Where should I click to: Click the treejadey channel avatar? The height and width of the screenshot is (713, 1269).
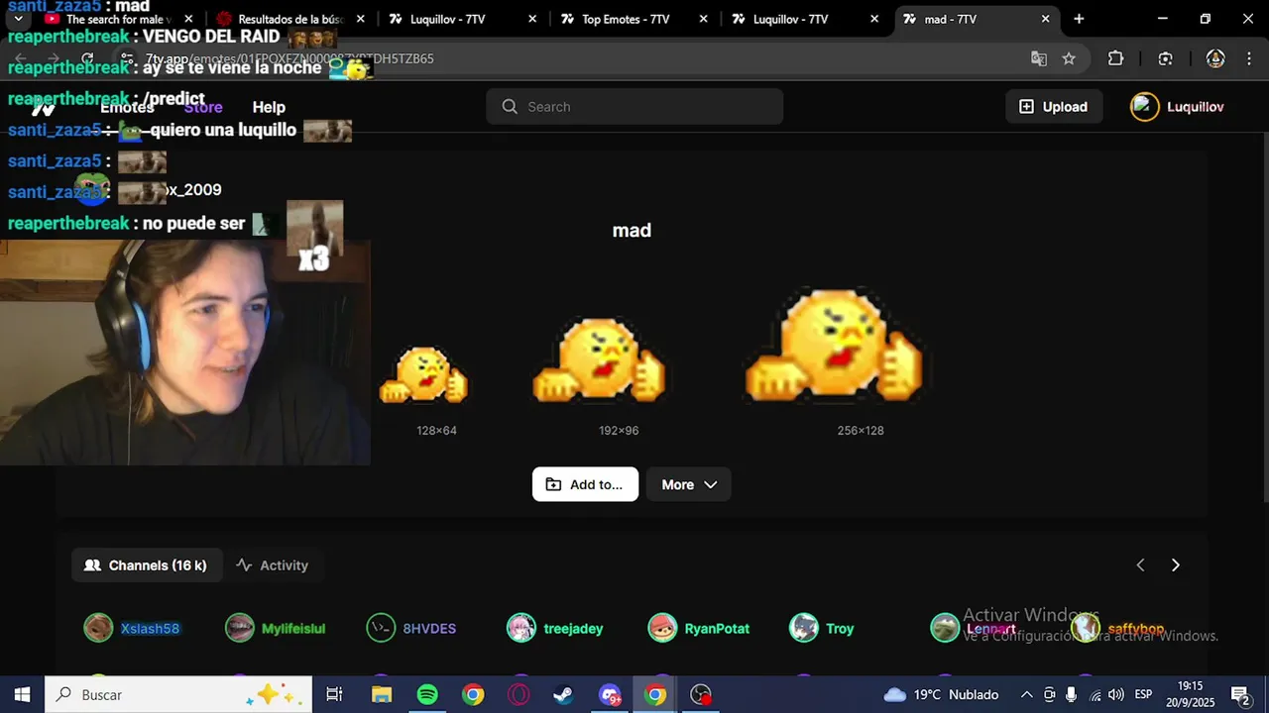(521, 628)
